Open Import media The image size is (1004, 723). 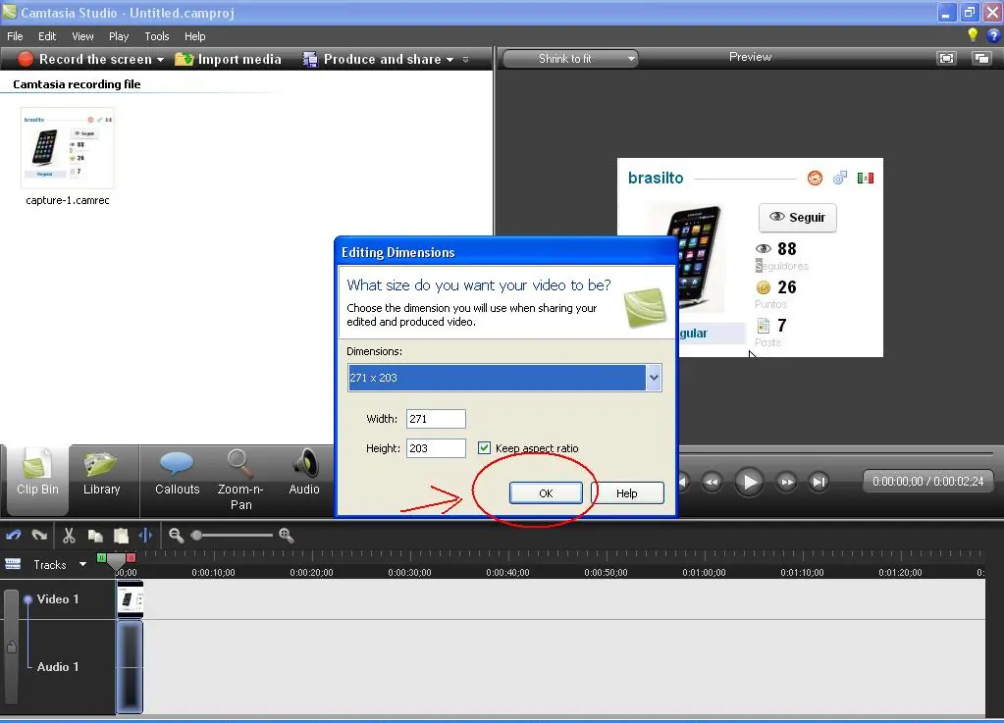(x=228, y=59)
